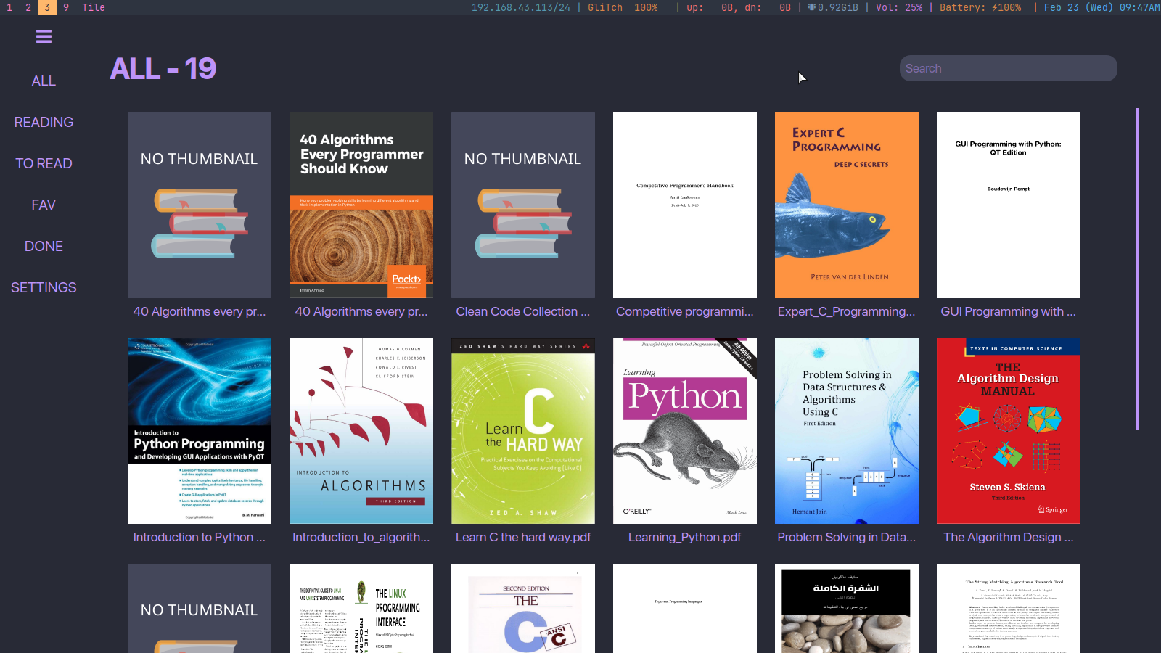The width and height of the screenshot is (1161, 653).
Task: Open Types and Programming Languages white cover
Action: point(685,609)
